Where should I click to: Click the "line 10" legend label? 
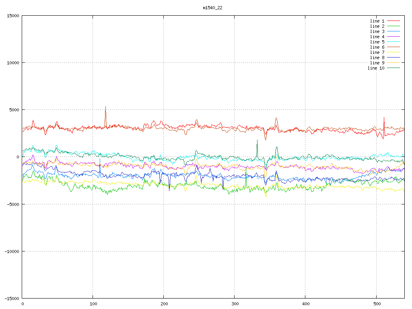point(376,68)
